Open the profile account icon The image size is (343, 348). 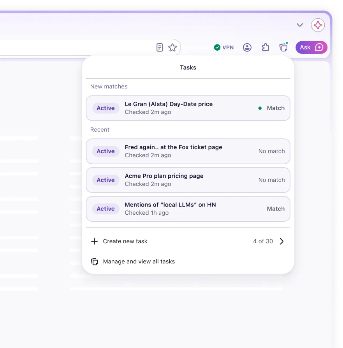pos(247,47)
